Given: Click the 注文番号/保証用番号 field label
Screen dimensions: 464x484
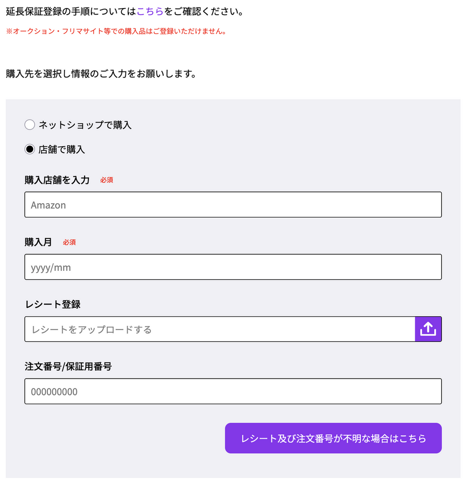Looking at the screenshot, I should point(68,366).
